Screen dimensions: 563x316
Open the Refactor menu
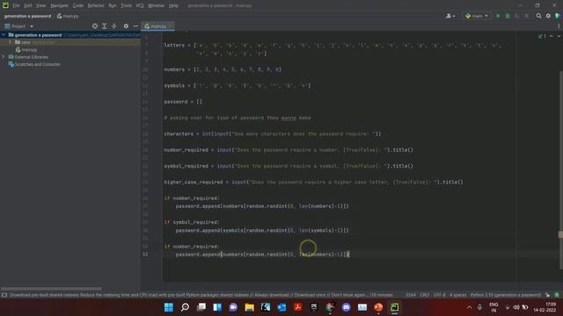(96, 5)
